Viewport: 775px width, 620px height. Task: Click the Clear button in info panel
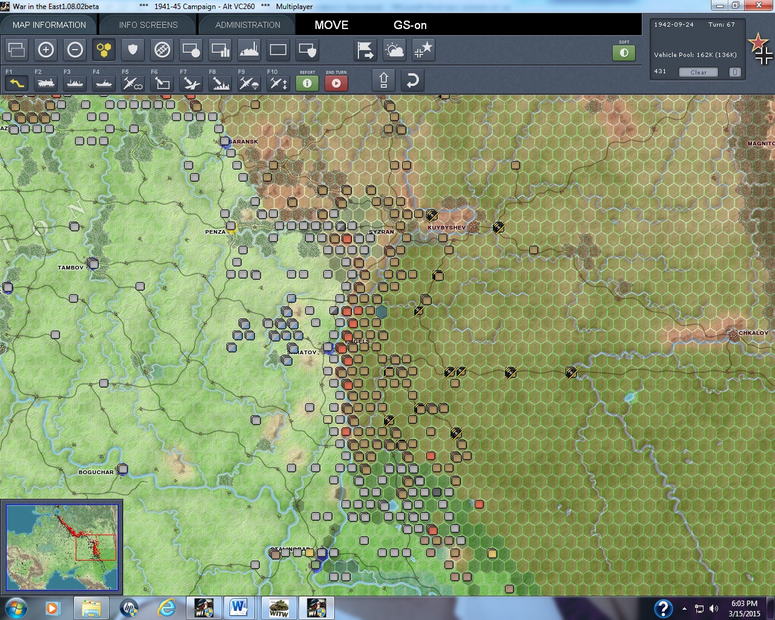pyautogui.click(x=698, y=72)
